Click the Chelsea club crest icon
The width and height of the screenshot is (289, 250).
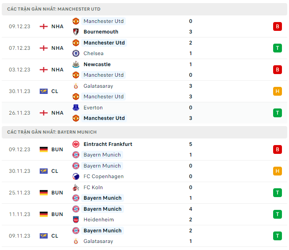point(76,53)
